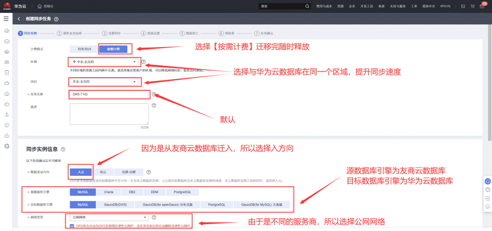Click help icon beside 创建同步任务 title
The height and width of the screenshot is (231, 492).
pos(56,19)
